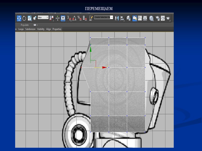Click the Align tool icon
The image size is (202, 151).
coord(122,18)
